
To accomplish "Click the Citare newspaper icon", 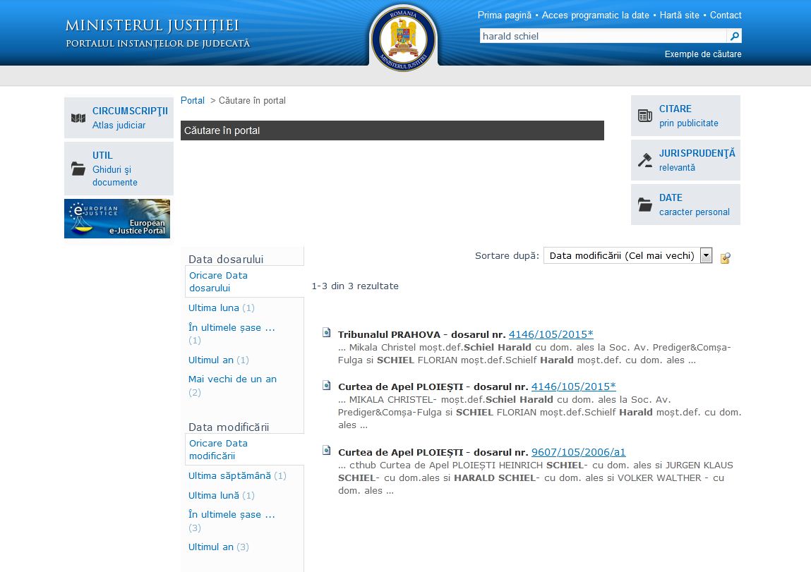I will tap(645, 116).
